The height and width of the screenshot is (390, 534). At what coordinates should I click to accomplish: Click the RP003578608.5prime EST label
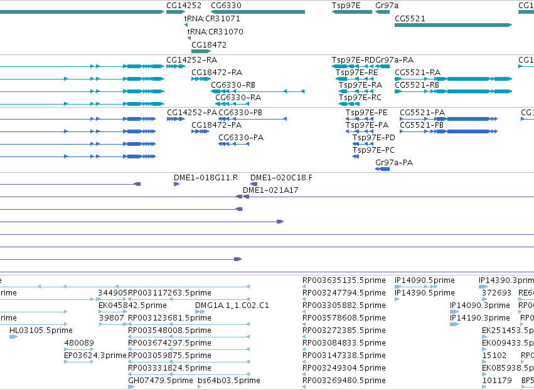tap(344, 318)
